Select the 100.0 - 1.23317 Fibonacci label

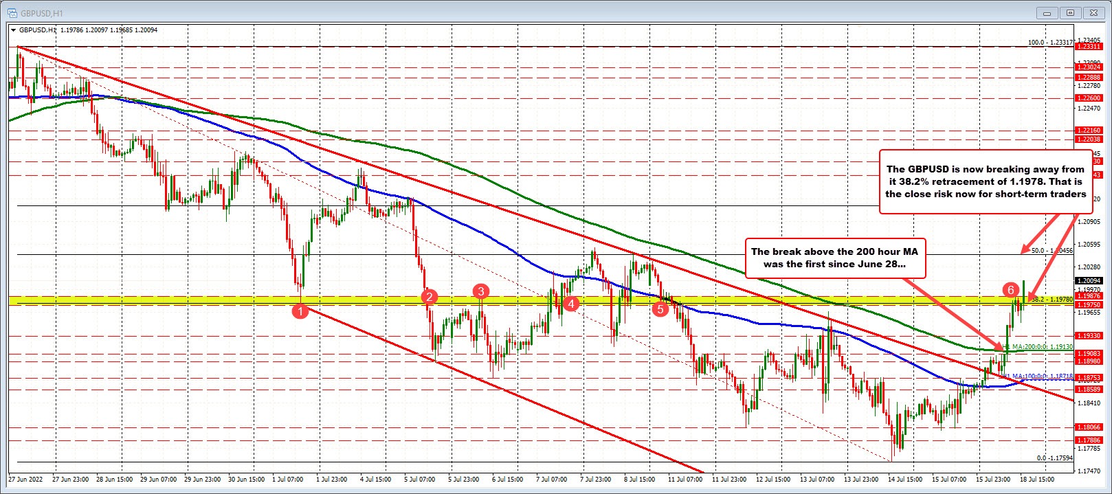tap(1050, 43)
